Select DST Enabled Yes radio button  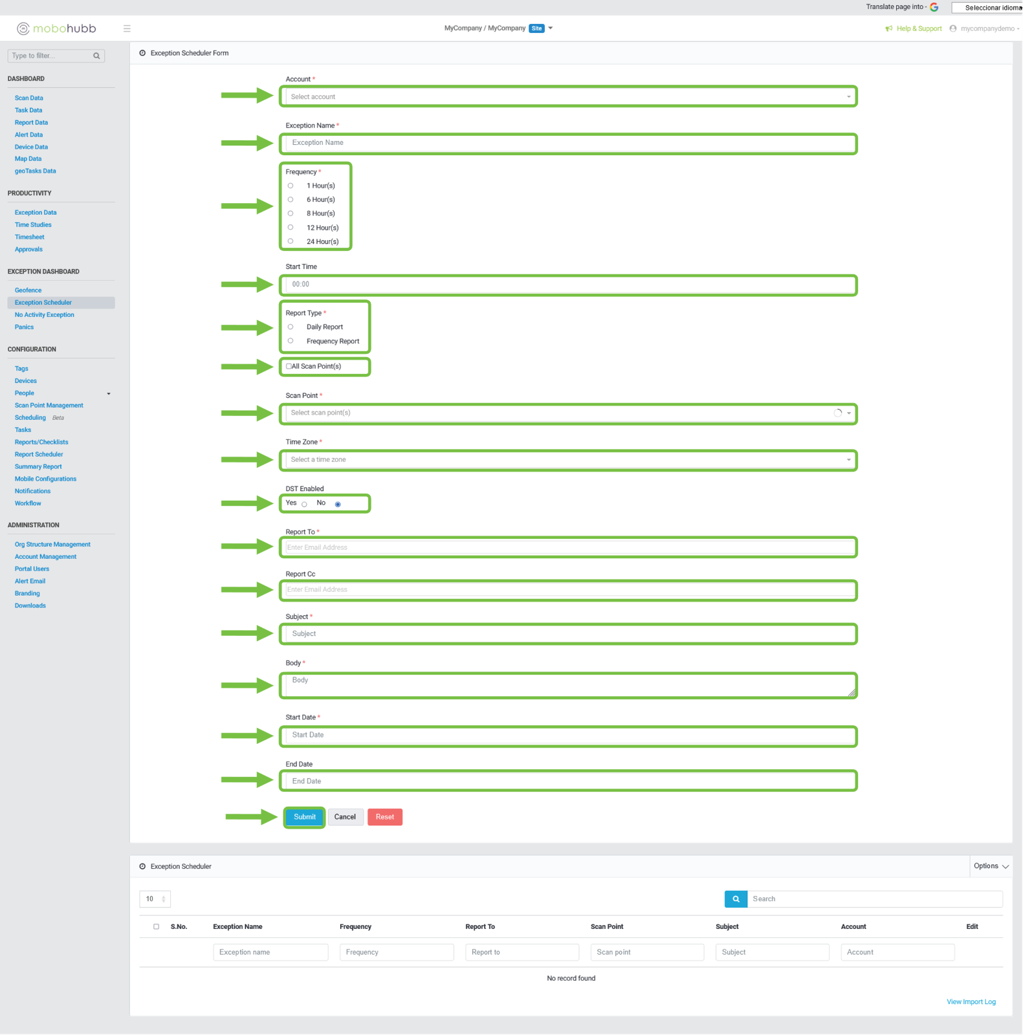tap(304, 504)
